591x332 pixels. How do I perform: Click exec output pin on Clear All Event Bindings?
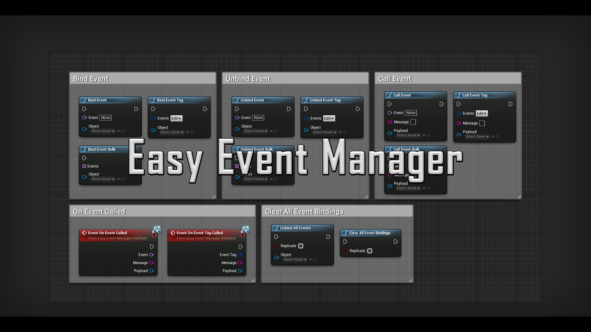tap(396, 242)
